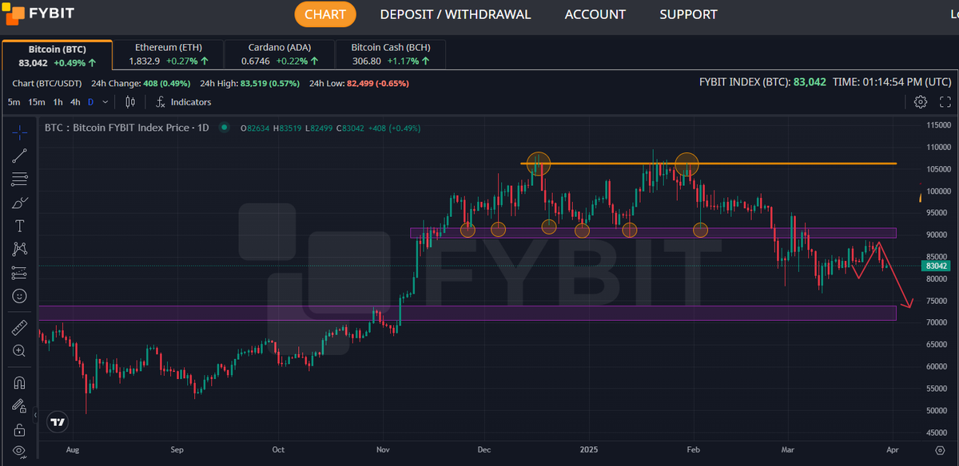Image resolution: width=959 pixels, height=466 pixels.
Task: Switch to Ethereum (ETH) tab
Action: click(167, 55)
